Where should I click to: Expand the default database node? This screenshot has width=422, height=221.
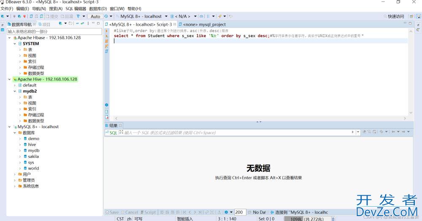click(x=14, y=85)
